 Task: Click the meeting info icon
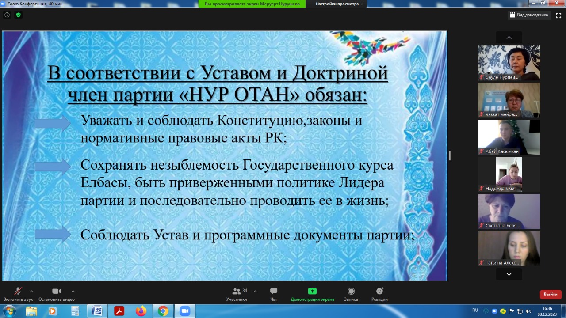tap(7, 15)
